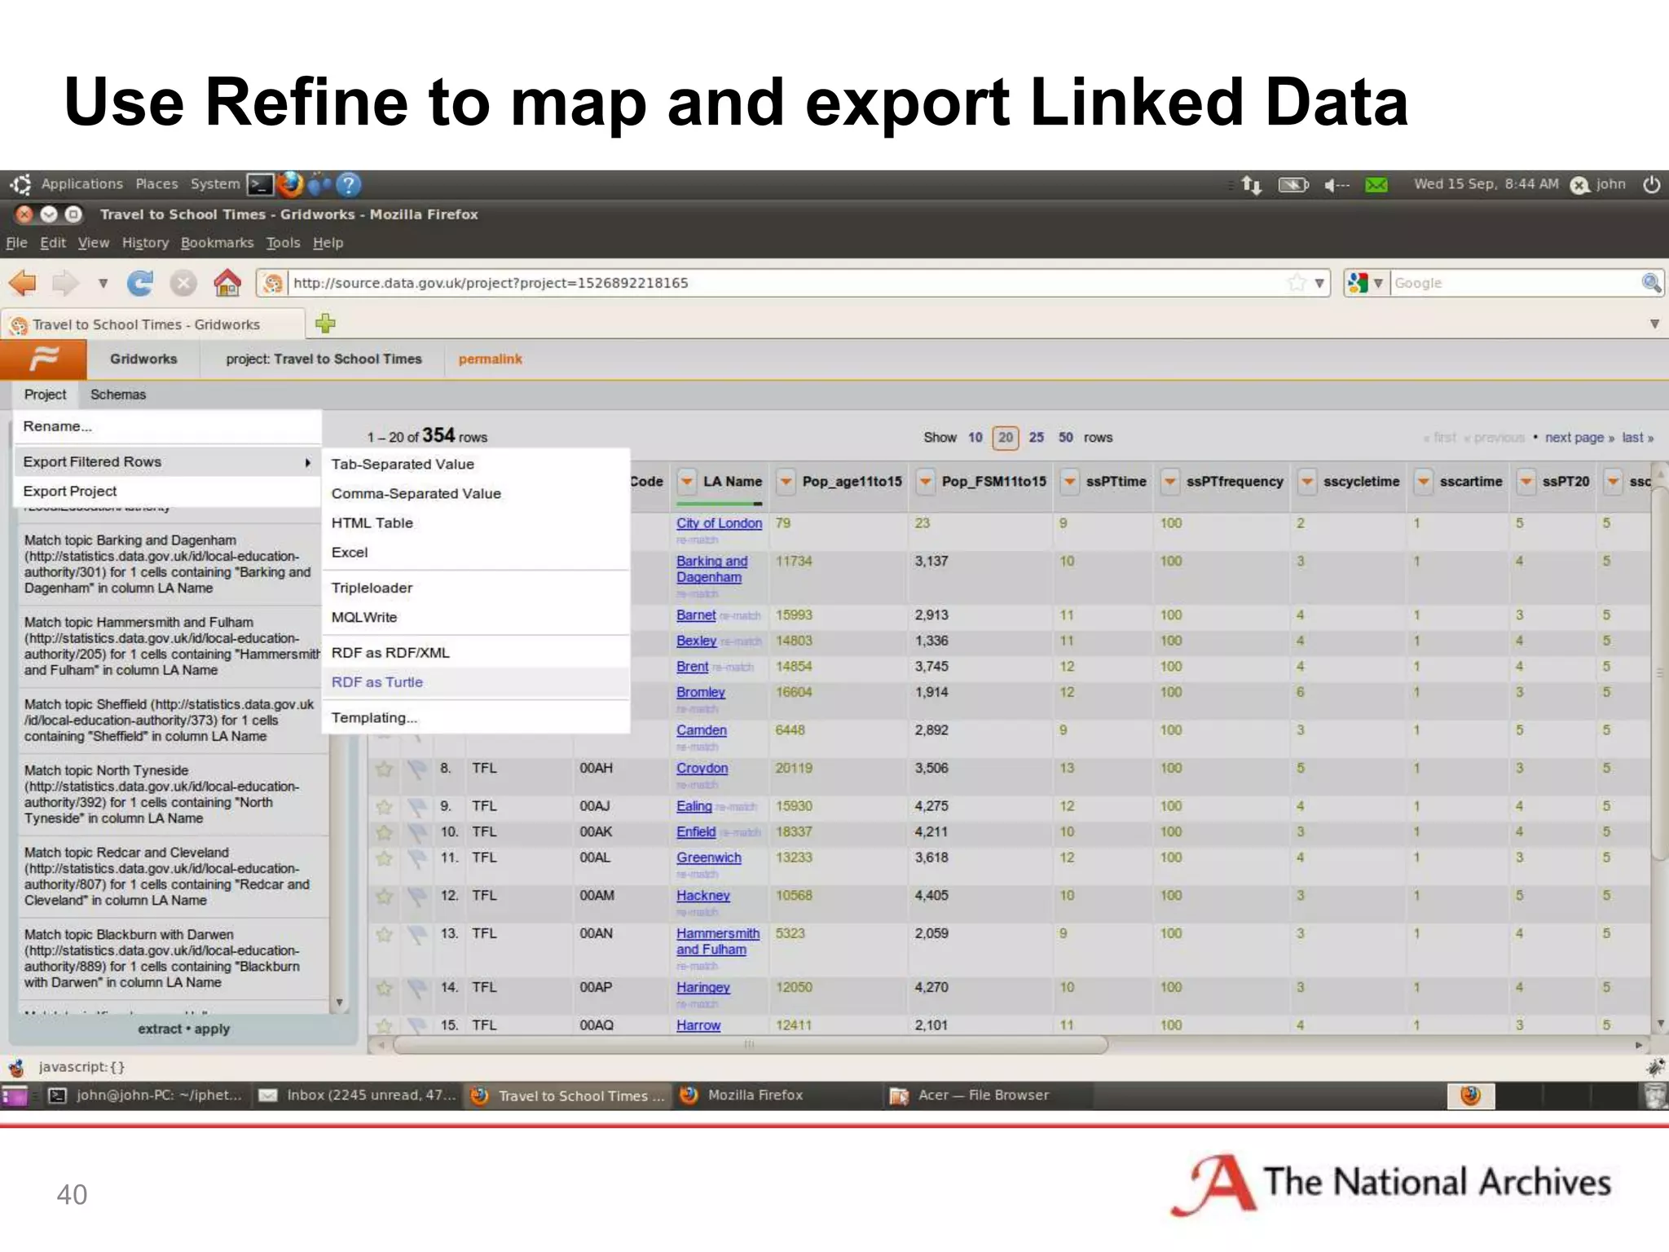
Task: Open a new tab with plus icon
Action: point(325,324)
